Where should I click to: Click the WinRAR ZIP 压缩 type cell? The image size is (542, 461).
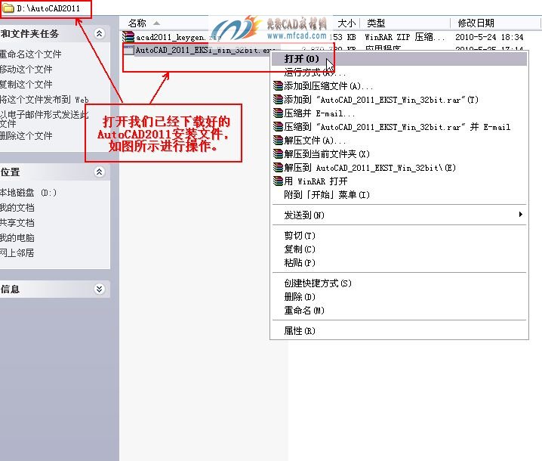point(405,37)
